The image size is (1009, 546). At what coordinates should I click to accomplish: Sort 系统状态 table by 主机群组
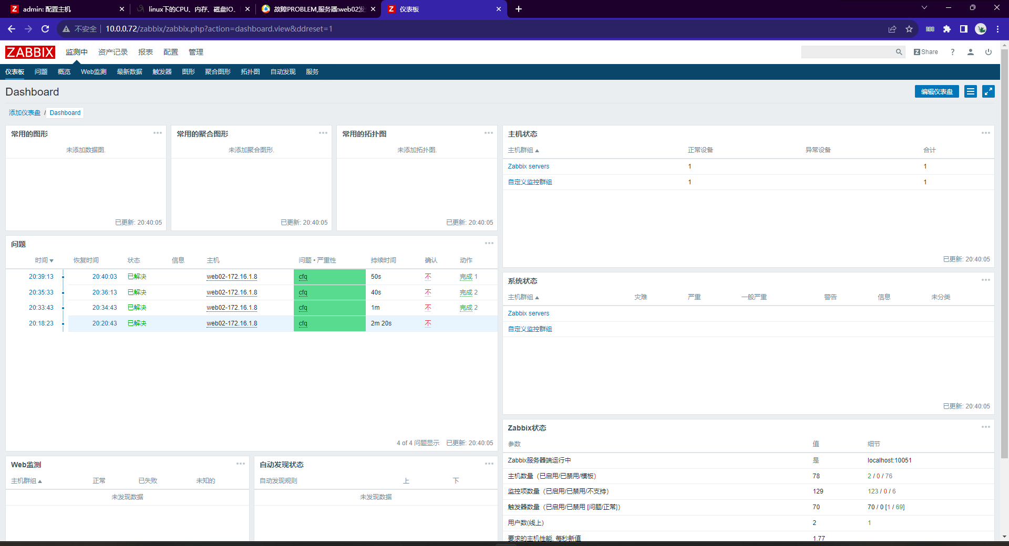(x=523, y=297)
